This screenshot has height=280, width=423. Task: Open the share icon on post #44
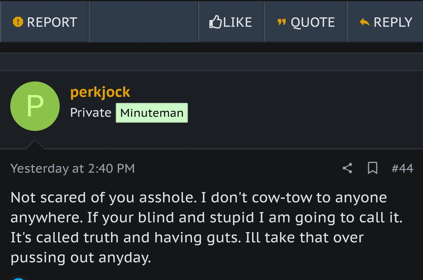coord(347,168)
